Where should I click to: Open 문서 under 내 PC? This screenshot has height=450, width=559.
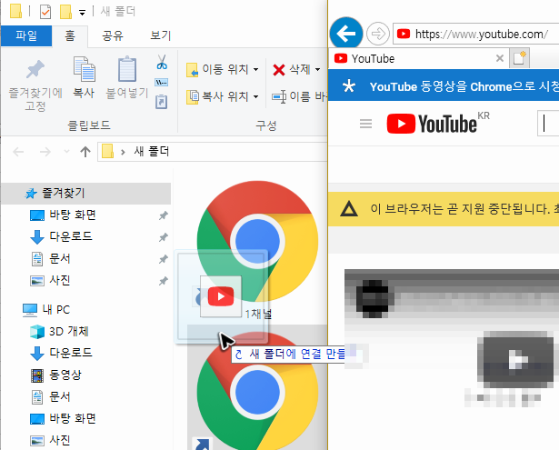(60, 396)
